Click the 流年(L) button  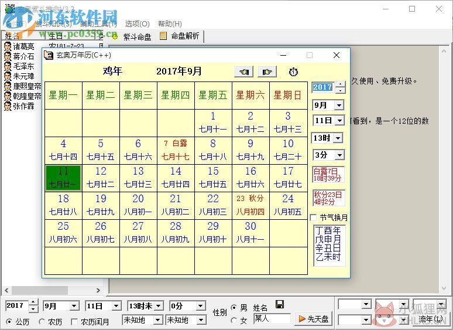(430, 319)
